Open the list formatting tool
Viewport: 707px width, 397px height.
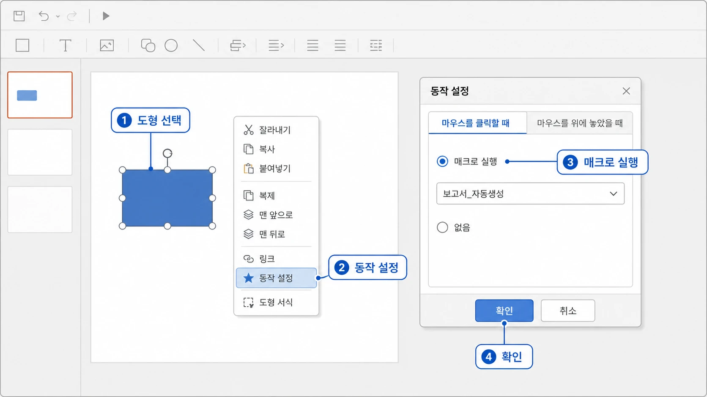point(376,45)
